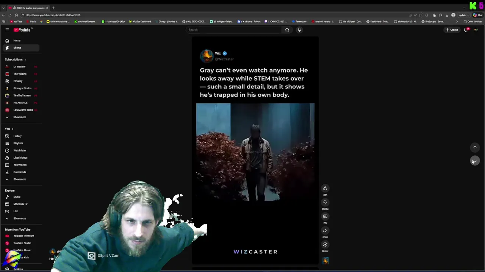Open the Paramount+ bookmark
This screenshot has height=272, width=485.
point(299,22)
